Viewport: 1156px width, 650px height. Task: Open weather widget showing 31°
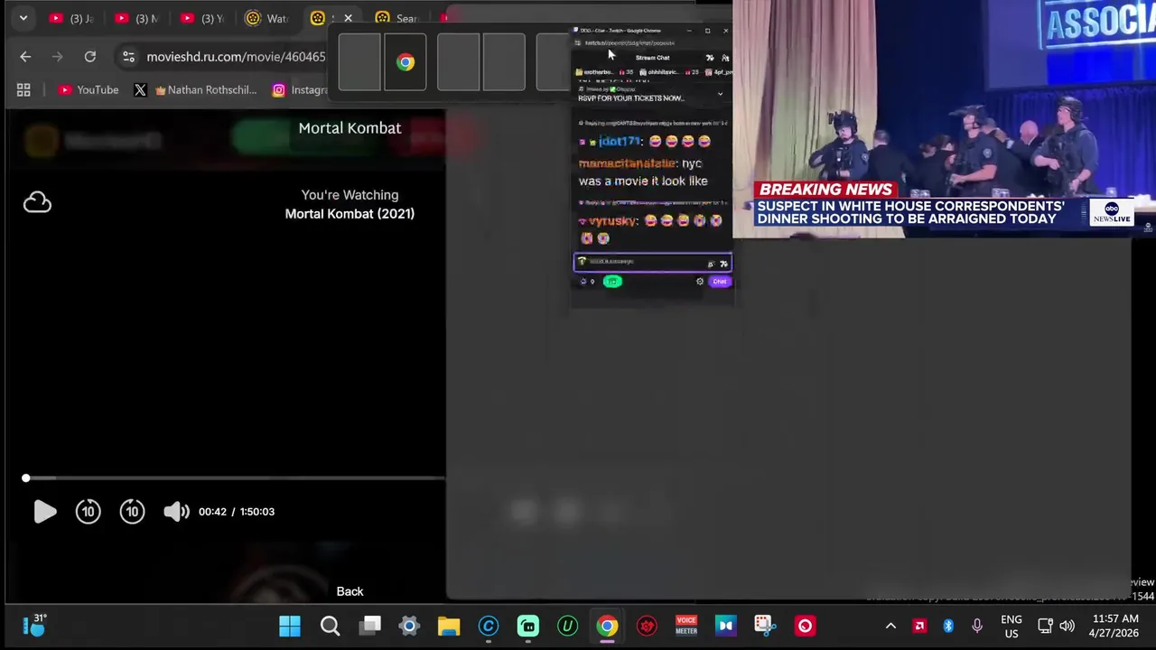pos(34,625)
